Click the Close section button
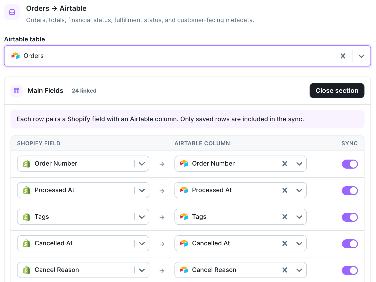Viewport: 376px width, 282px height. pos(337,91)
